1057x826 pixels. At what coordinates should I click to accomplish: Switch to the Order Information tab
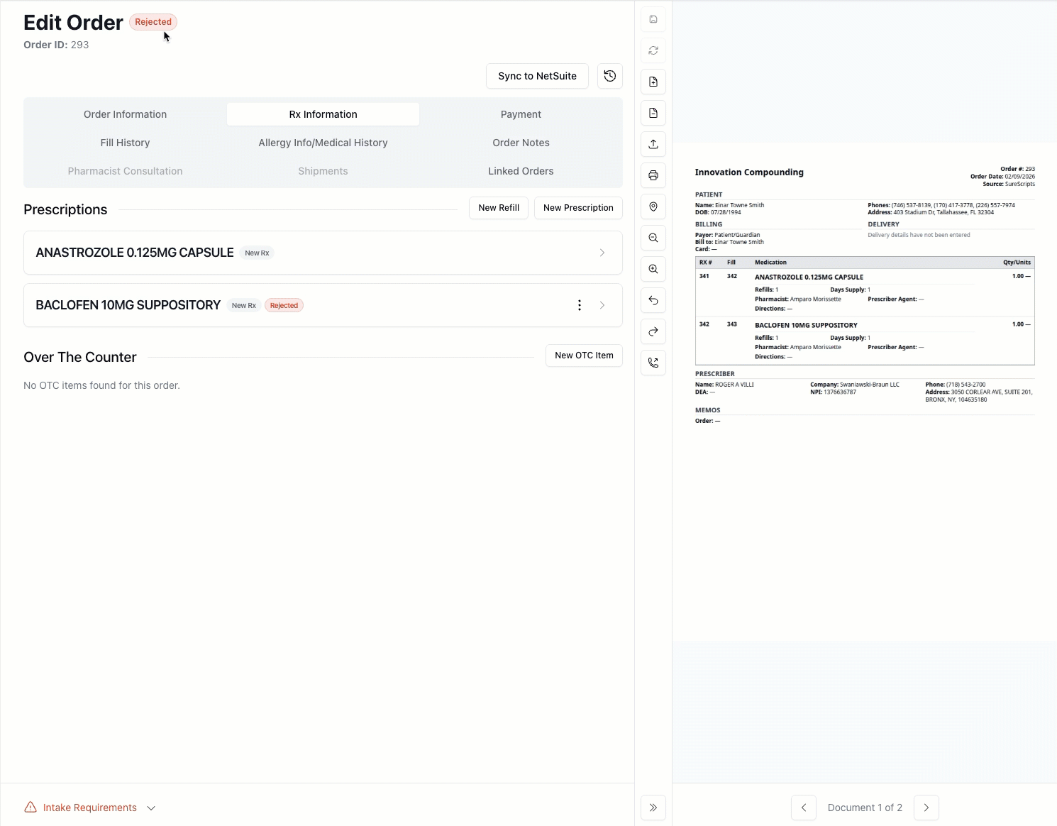tap(125, 114)
